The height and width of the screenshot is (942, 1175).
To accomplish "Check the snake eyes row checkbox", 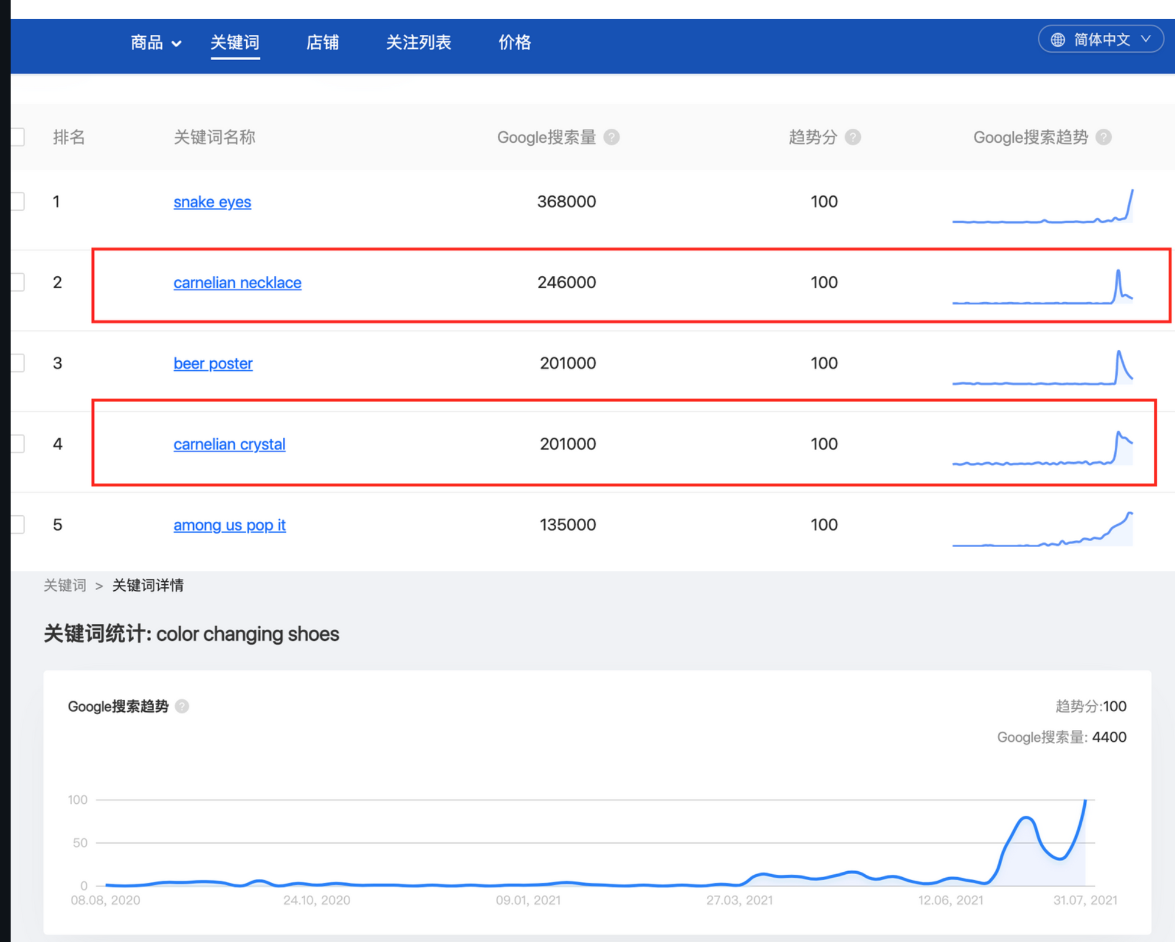I will (x=18, y=201).
